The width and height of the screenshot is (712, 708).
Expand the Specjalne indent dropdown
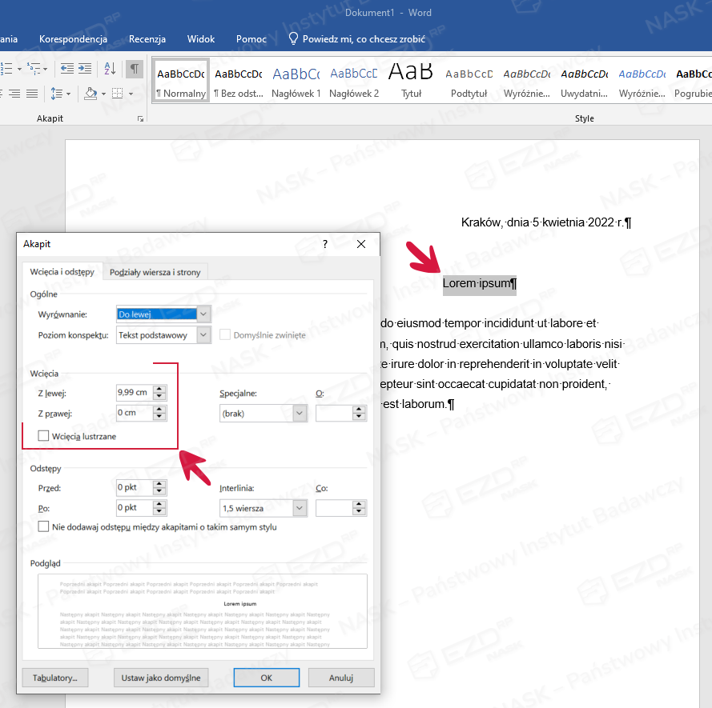pyautogui.click(x=300, y=414)
